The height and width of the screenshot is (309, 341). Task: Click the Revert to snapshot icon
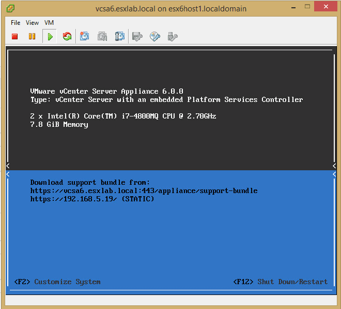(x=102, y=36)
